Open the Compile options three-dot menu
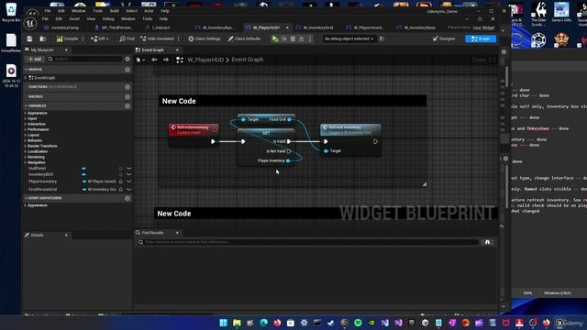The image size is (587, 330). coord(83,38)
